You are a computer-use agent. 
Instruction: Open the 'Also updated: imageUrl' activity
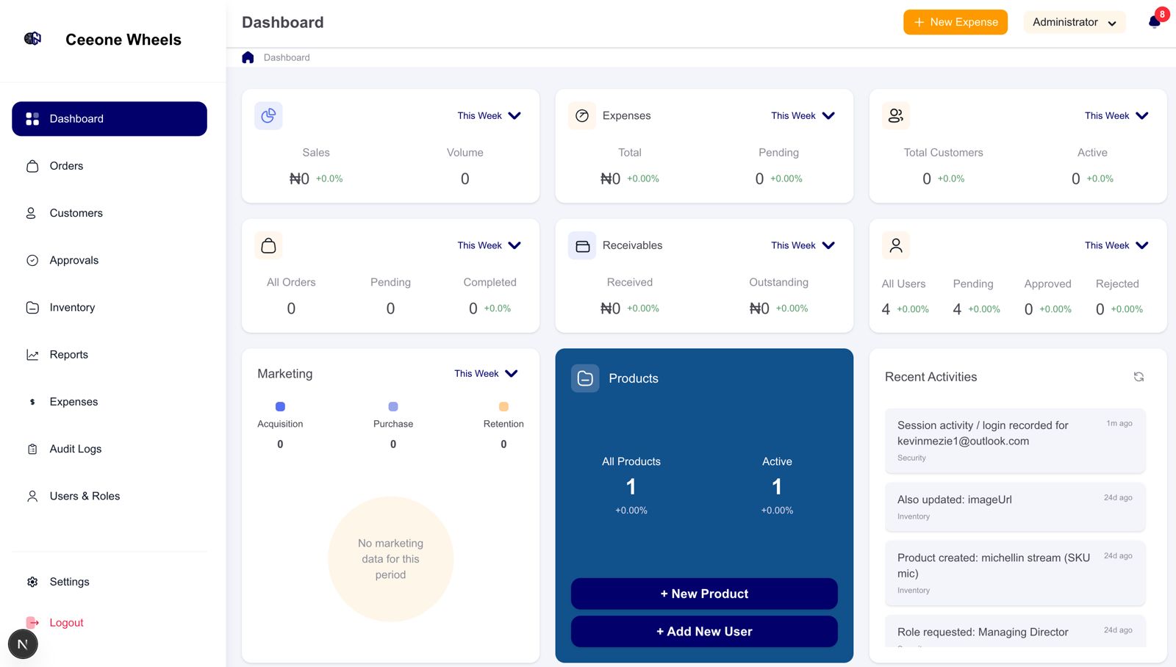tap(1015, 507)
